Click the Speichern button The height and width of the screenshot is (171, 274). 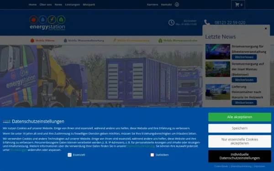point(240,128)
